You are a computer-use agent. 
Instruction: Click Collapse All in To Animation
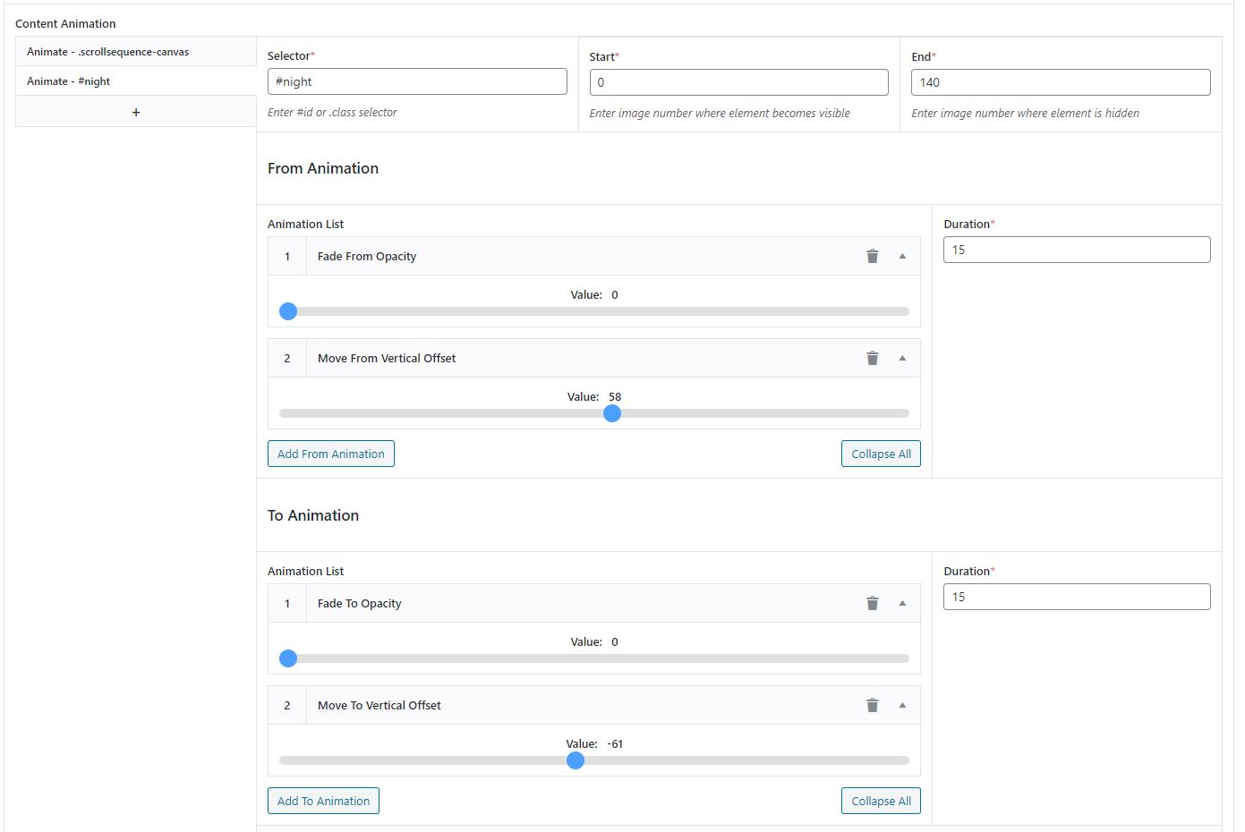coord(881,801)
